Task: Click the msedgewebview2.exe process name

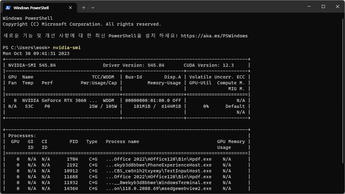Action: tap(159, 189)
